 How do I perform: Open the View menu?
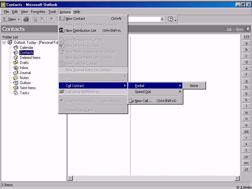point(24,12)
